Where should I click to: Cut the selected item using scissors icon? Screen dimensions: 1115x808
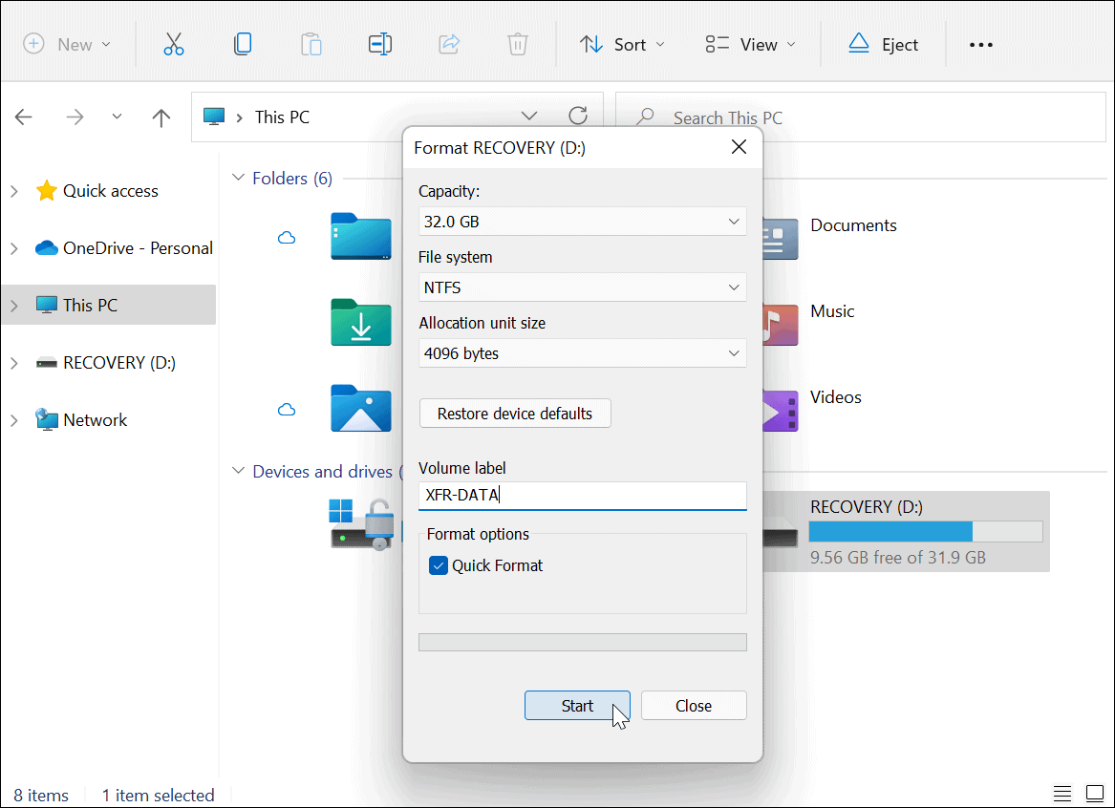(x=174, y=44)
